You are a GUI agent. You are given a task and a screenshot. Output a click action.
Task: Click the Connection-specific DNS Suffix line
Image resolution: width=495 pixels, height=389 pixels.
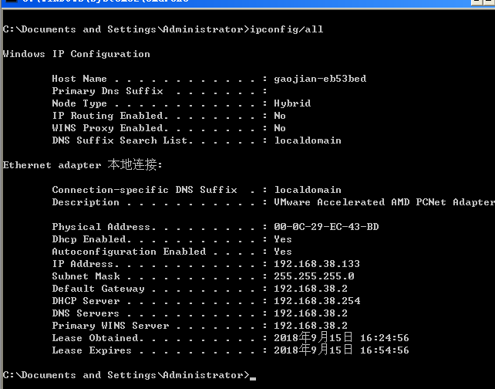pyautogui.click(x=143, y=190)
